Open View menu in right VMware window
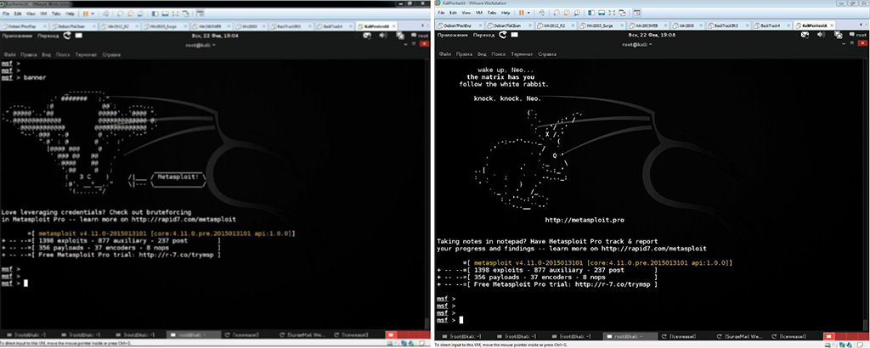The height and width of the screenshot is (348, 870). pyautogui.click(x=466, y=13)
